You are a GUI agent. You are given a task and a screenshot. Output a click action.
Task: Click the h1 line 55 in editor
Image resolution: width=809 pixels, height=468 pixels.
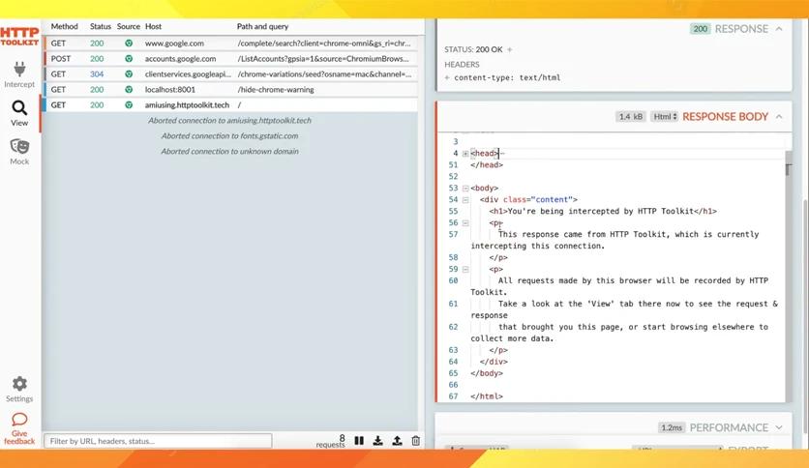(x=603, y=212)
